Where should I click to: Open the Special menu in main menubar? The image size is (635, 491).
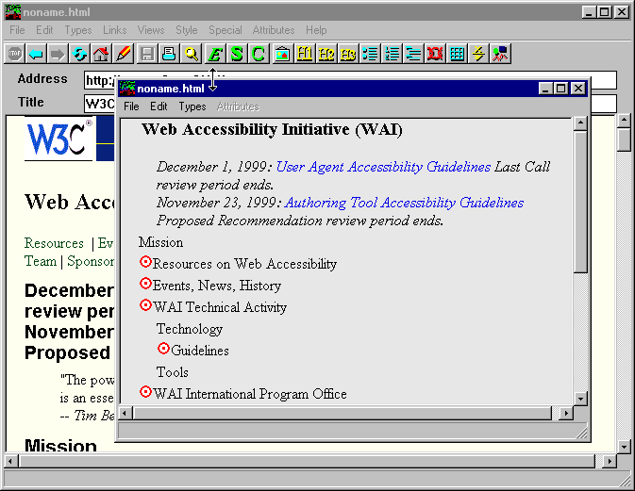[x=225, y=30]
